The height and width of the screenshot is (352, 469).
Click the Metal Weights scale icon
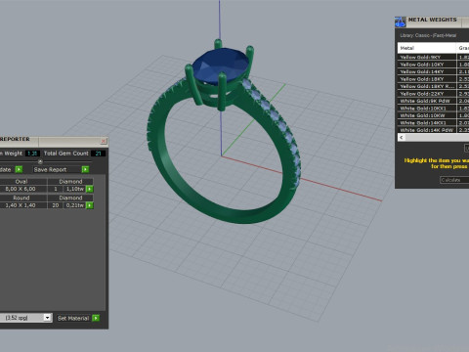[x=401, y=22]
